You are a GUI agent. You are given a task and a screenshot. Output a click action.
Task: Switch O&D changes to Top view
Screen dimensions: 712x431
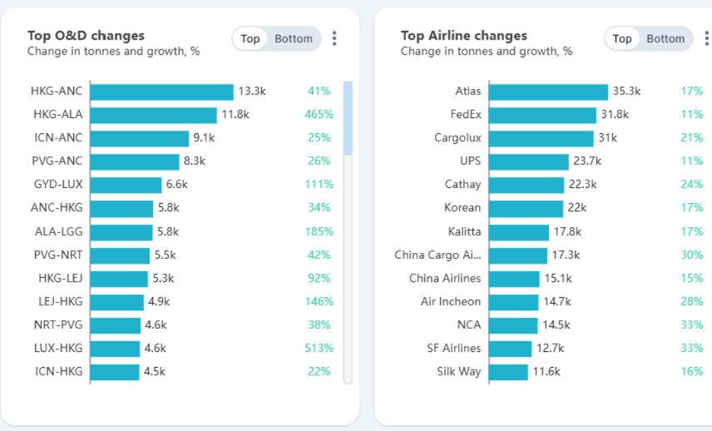[x=250, y=38]
